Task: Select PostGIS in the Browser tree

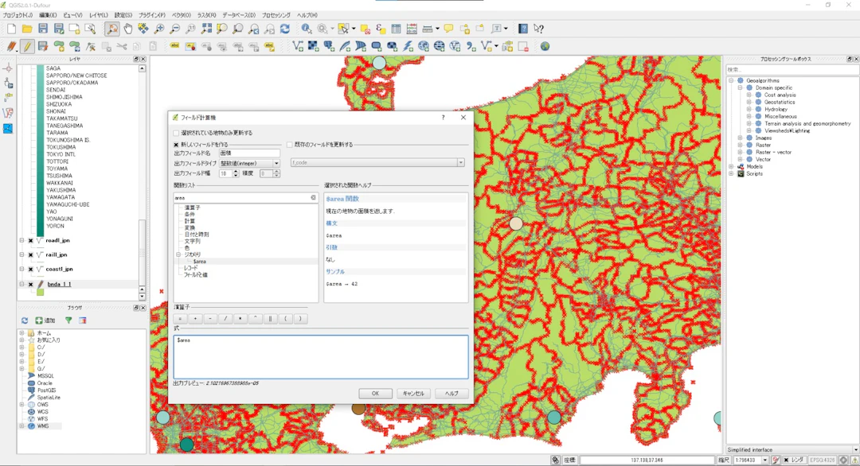Action: tap(47, 390)
